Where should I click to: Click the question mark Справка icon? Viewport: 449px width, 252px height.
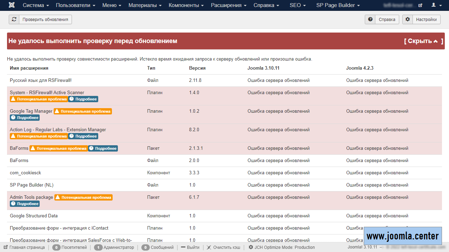(x=370, y=20)
